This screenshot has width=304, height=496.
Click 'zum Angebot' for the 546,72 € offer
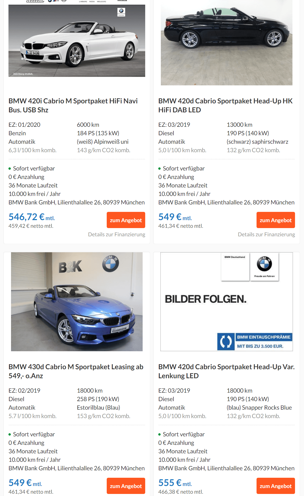(126, 220)
